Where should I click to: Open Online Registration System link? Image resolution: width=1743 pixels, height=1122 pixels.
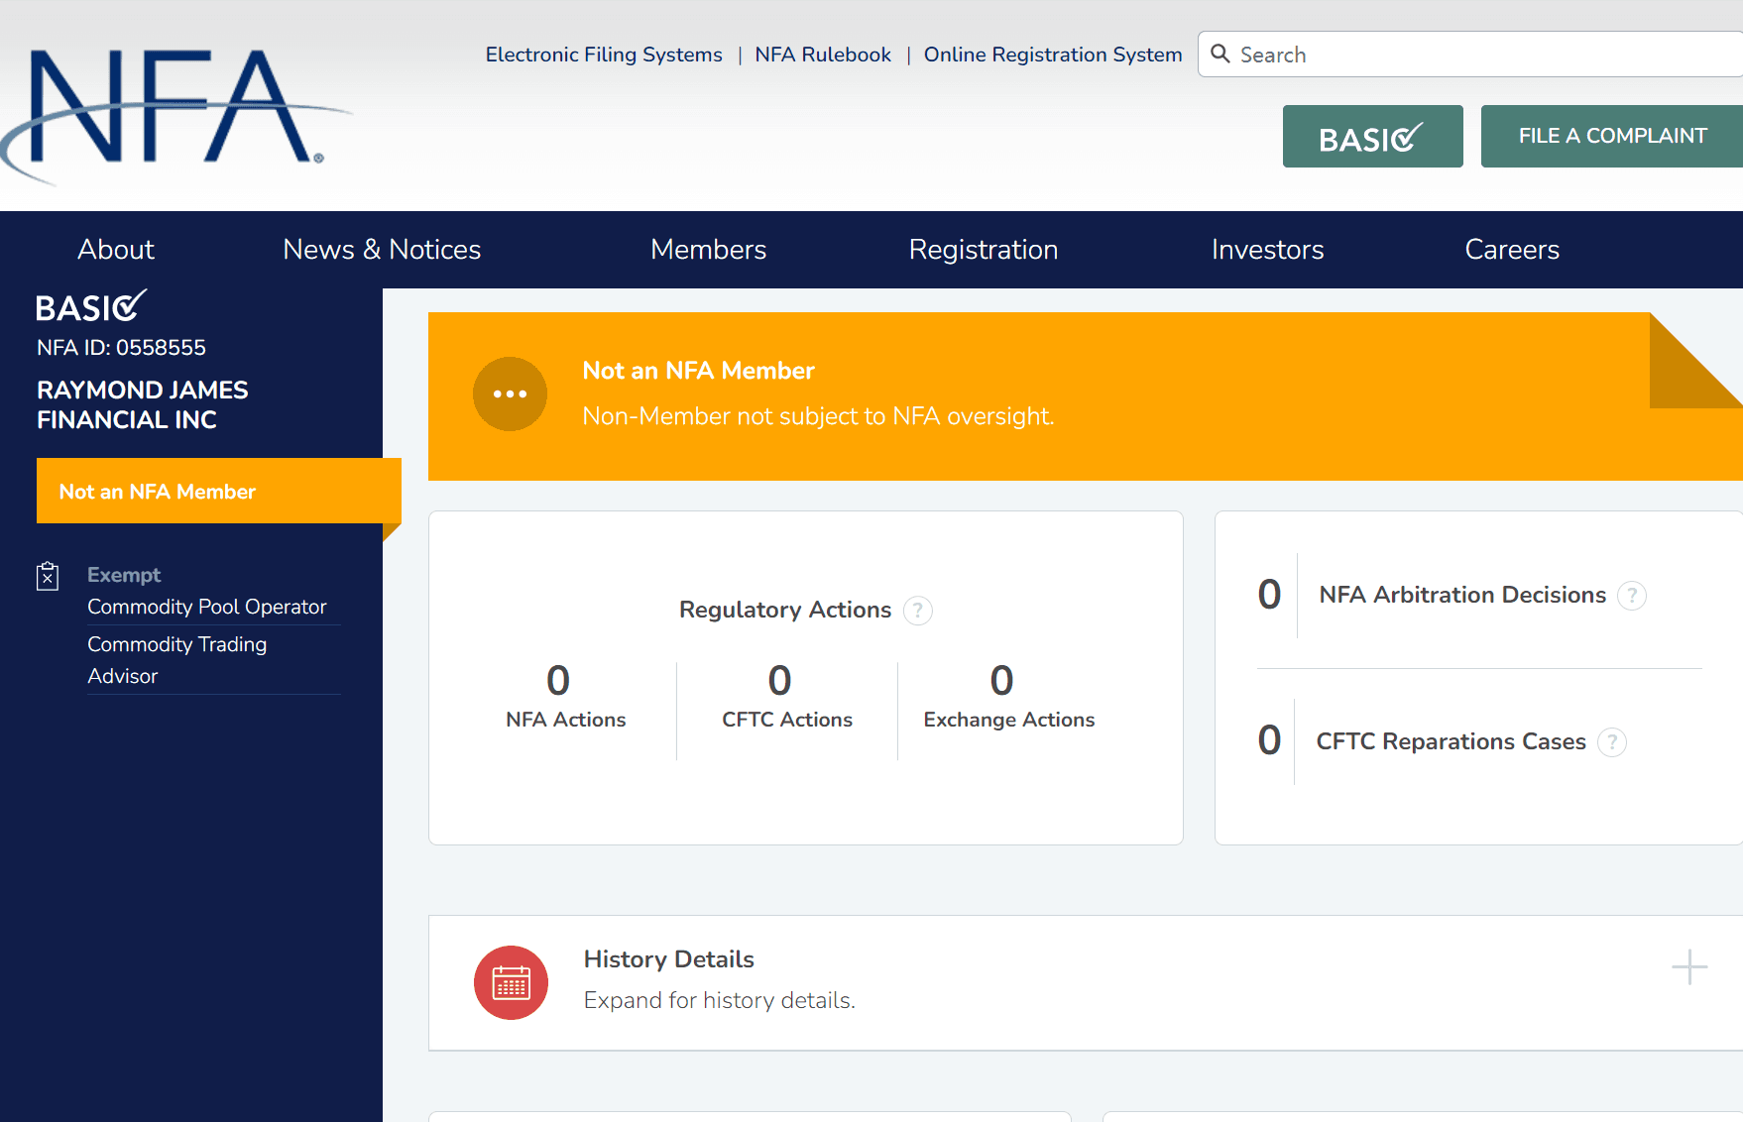tap(1053, 55)
